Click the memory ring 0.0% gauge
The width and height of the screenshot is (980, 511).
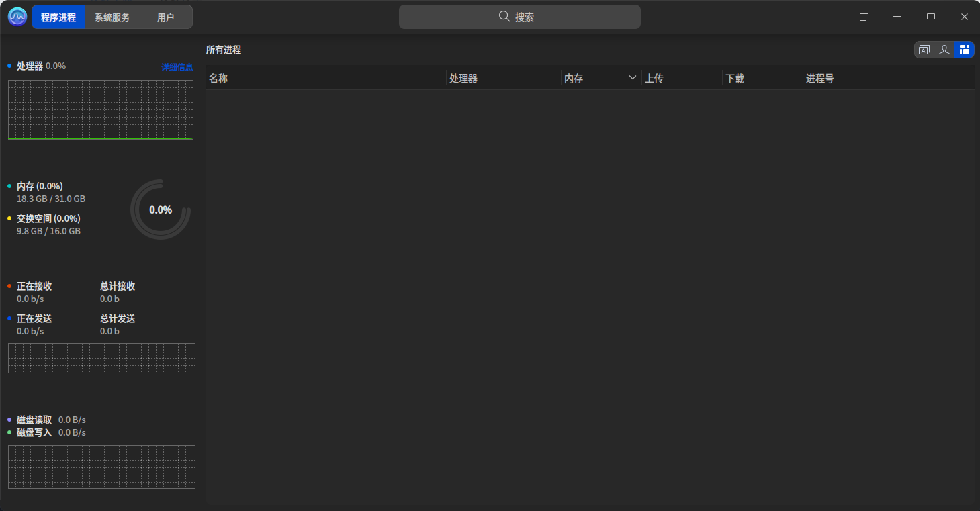[x=161, y=210]
